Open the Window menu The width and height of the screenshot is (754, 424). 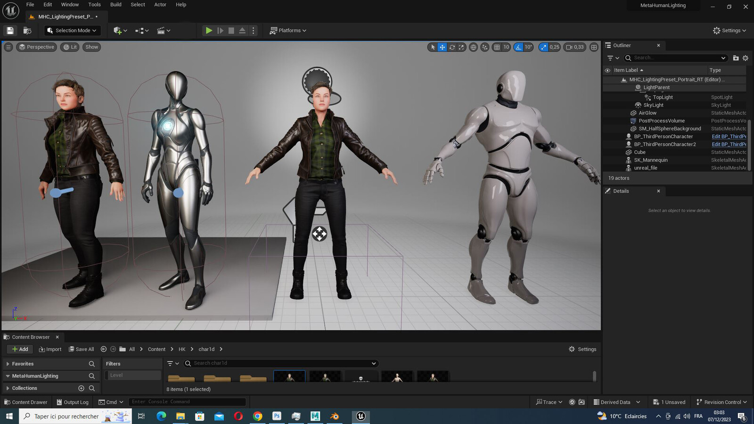coord(70,5)
